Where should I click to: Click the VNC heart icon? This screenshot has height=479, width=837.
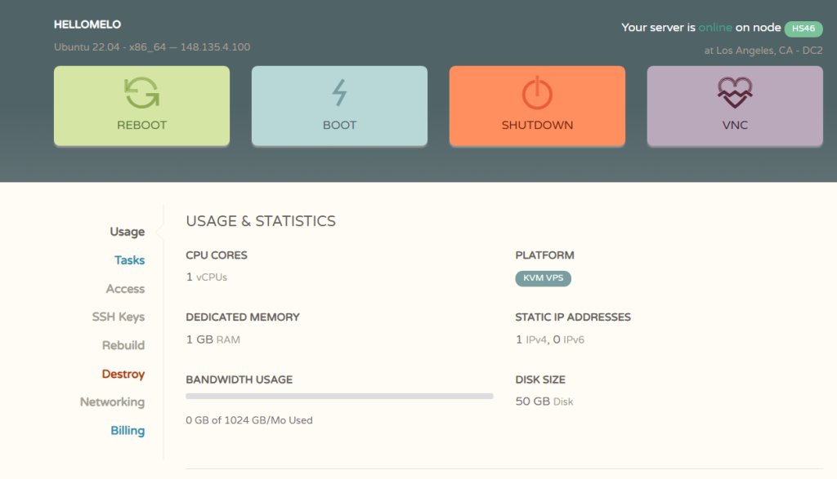coord(735,94)
